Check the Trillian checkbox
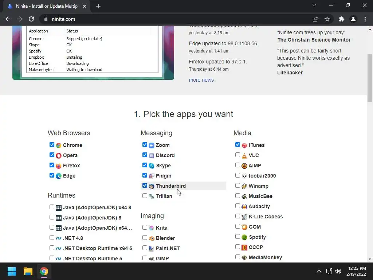 coord(145,196)
